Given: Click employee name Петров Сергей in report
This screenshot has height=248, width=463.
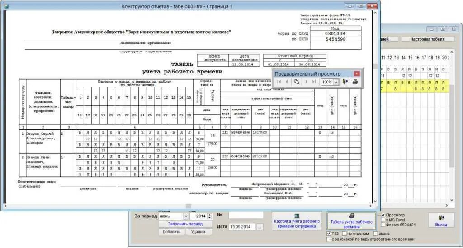Looking at the screenshot, I should click(40, 133).
